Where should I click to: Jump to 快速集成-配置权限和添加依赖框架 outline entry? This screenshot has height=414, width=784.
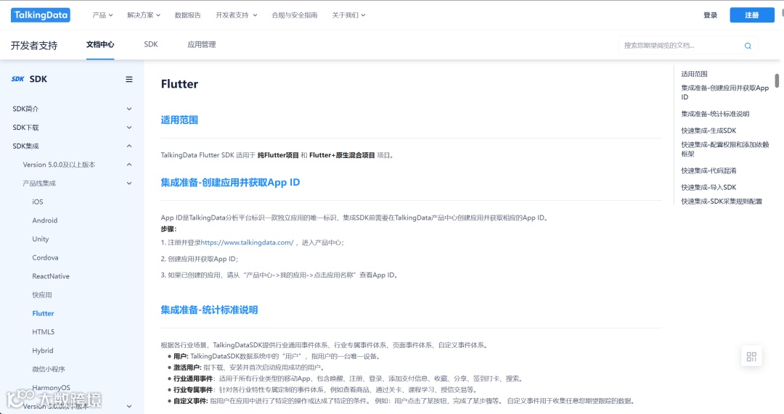tap(724, 149)
